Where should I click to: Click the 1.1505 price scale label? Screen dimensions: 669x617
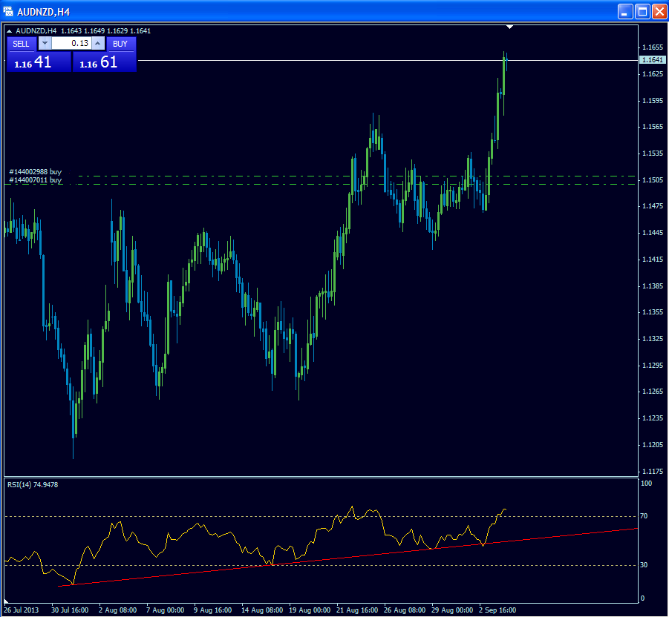pyautogui.click(x=653, y=179)
